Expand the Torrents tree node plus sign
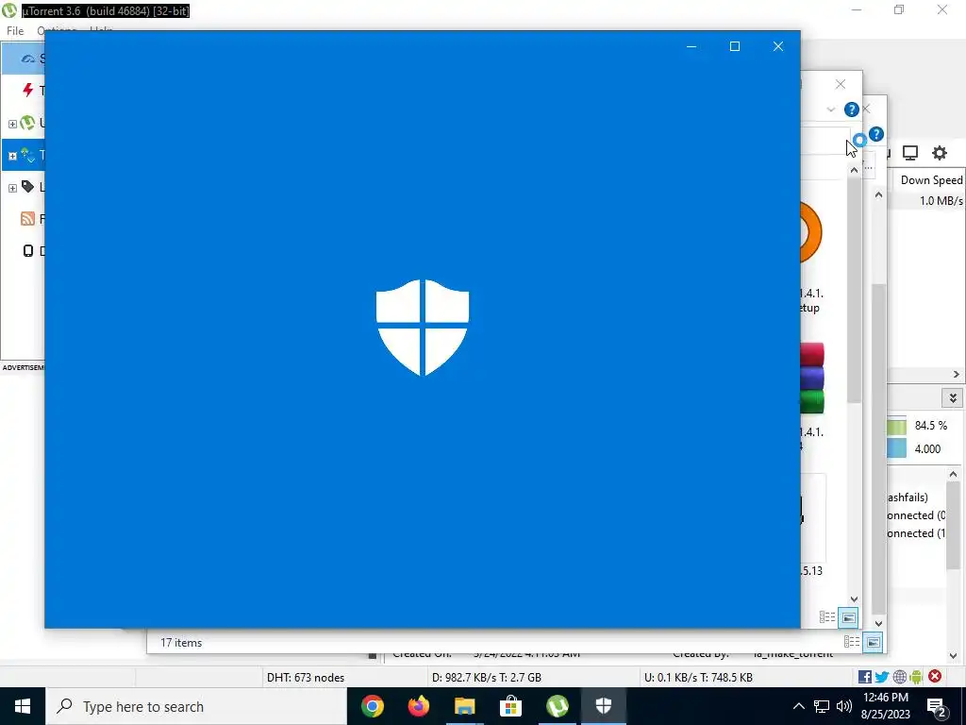 [x=12, y=156]
